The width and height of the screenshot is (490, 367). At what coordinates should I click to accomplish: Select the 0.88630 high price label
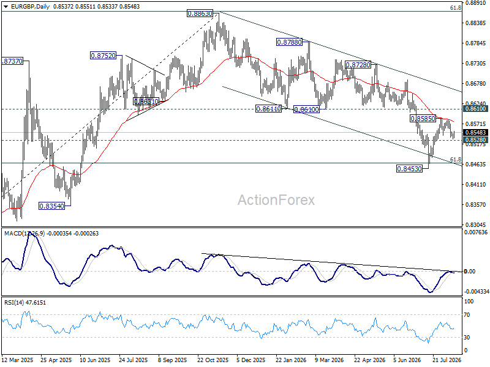pyautogui.click(x=200, y=13)
